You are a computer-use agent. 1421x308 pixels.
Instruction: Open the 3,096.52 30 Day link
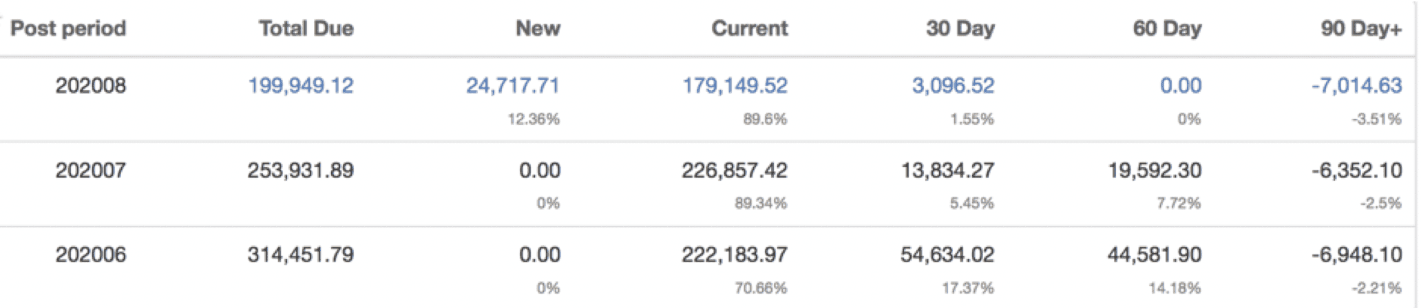(x=953, y=86)
